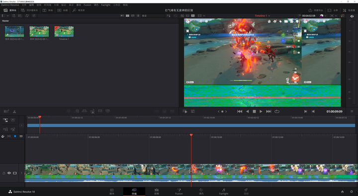Switch viewer to source clip mode

pos(182,16)
